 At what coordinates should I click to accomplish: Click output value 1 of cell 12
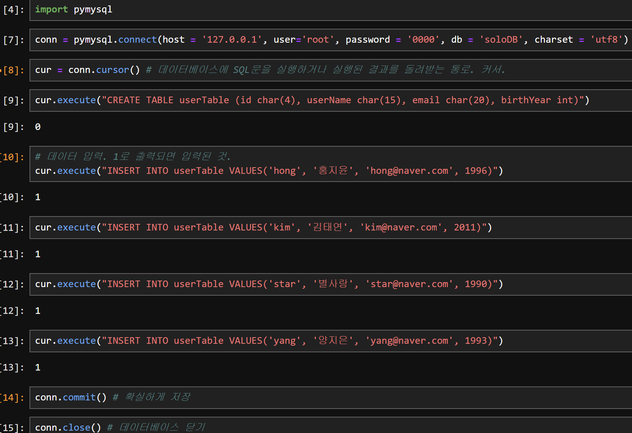pos(38,311)
